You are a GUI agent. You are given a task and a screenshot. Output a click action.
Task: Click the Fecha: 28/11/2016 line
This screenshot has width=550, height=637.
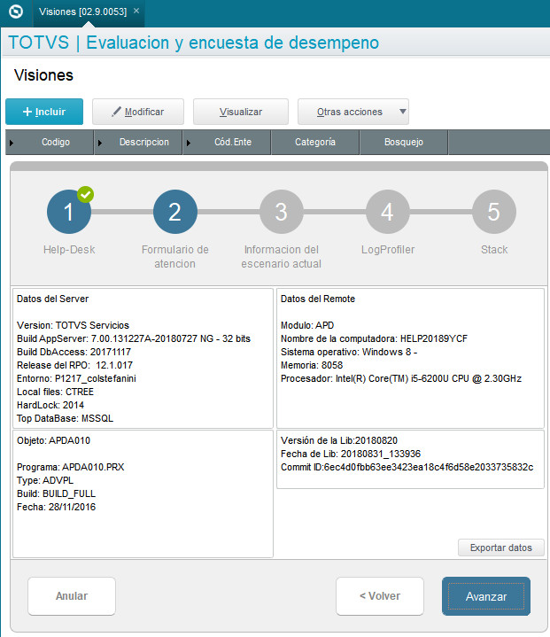(x=56, y=507)
